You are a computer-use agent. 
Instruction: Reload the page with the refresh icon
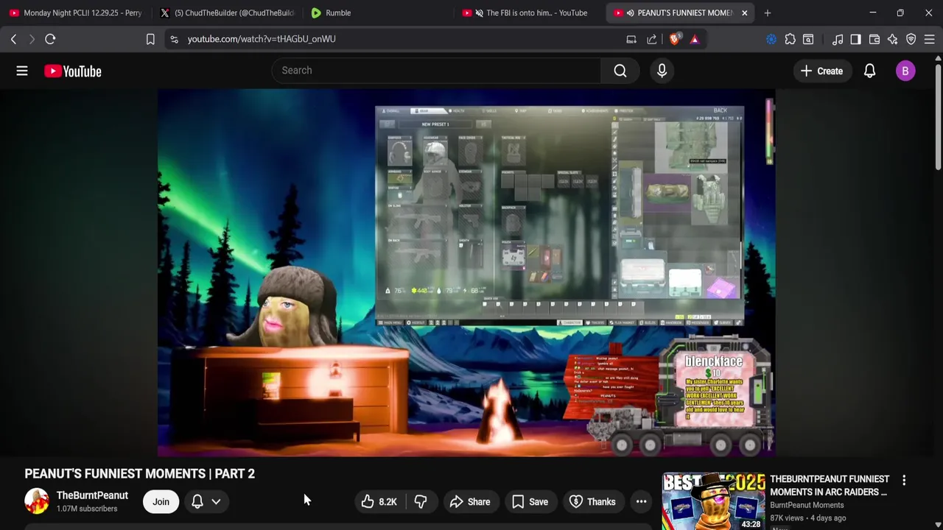coord(50,39)
